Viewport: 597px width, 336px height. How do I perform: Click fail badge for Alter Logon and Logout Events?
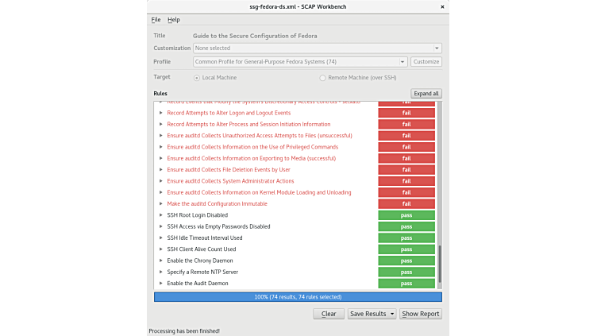(406, 113)
